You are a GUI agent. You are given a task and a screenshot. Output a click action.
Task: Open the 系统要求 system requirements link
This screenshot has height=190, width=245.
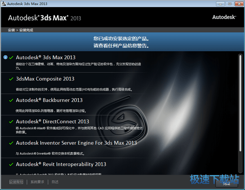(x=37, y=182)
